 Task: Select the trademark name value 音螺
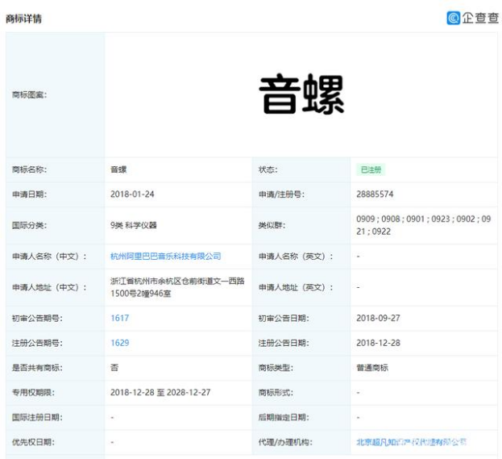click(x=118, y=169)
